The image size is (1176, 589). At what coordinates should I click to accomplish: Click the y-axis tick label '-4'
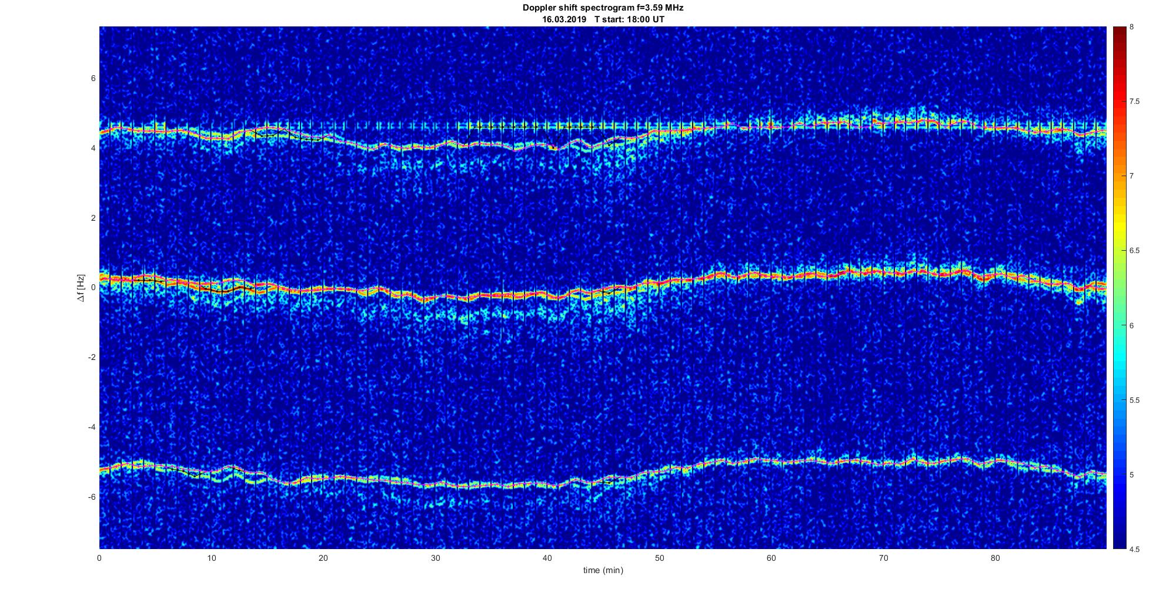point(92,427)
